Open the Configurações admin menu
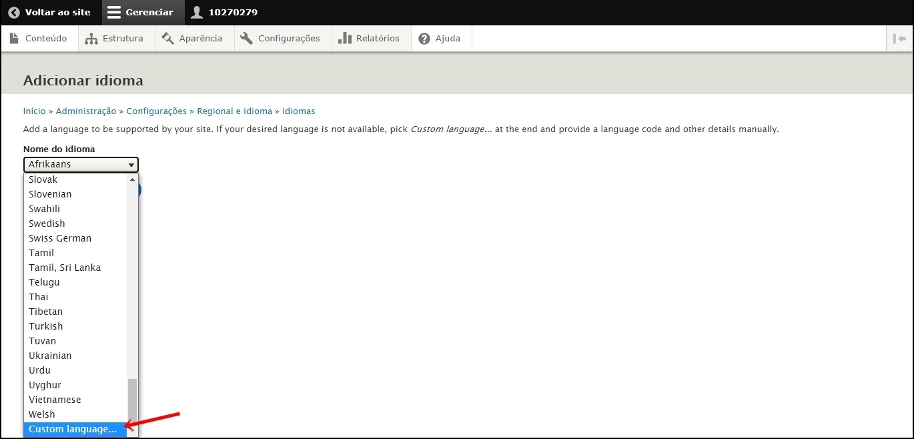Viewport: 914px width, 439px height. [x=281, y=39]
